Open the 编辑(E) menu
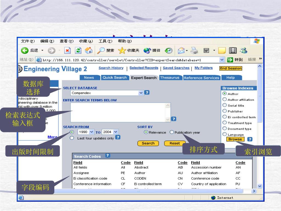 (47, 41)
